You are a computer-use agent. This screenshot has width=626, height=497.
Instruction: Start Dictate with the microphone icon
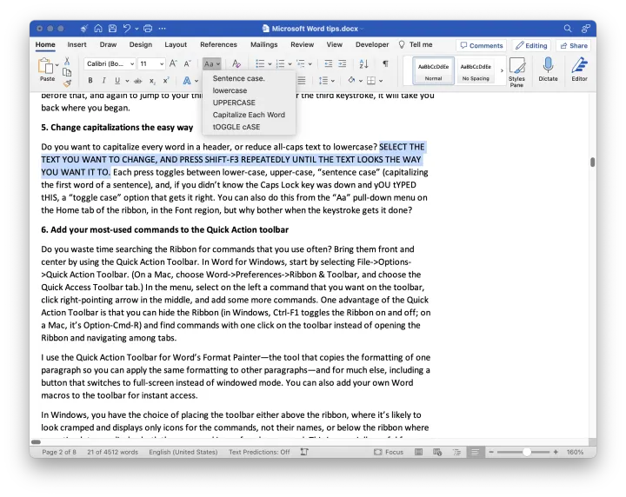click(x=548, y=70)
